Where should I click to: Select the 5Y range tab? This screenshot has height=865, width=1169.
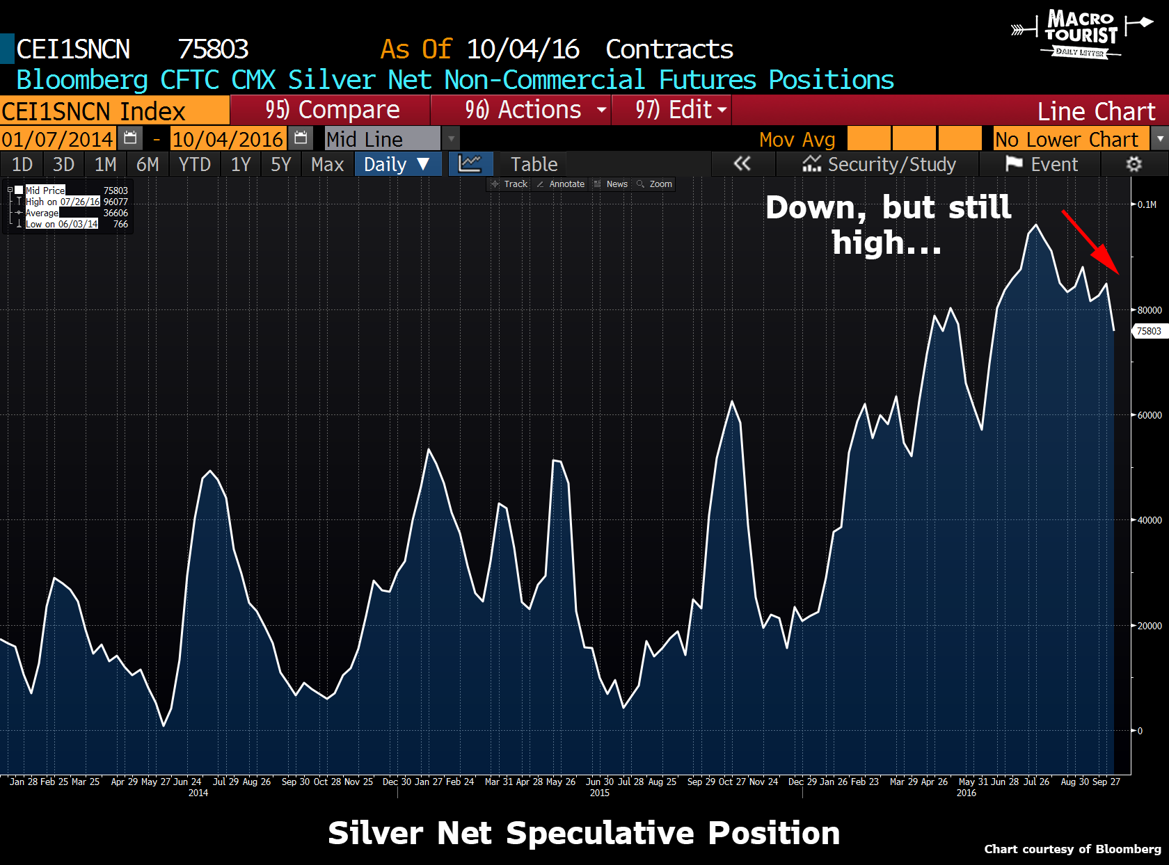pyautogui.click(x=281, y=164)
